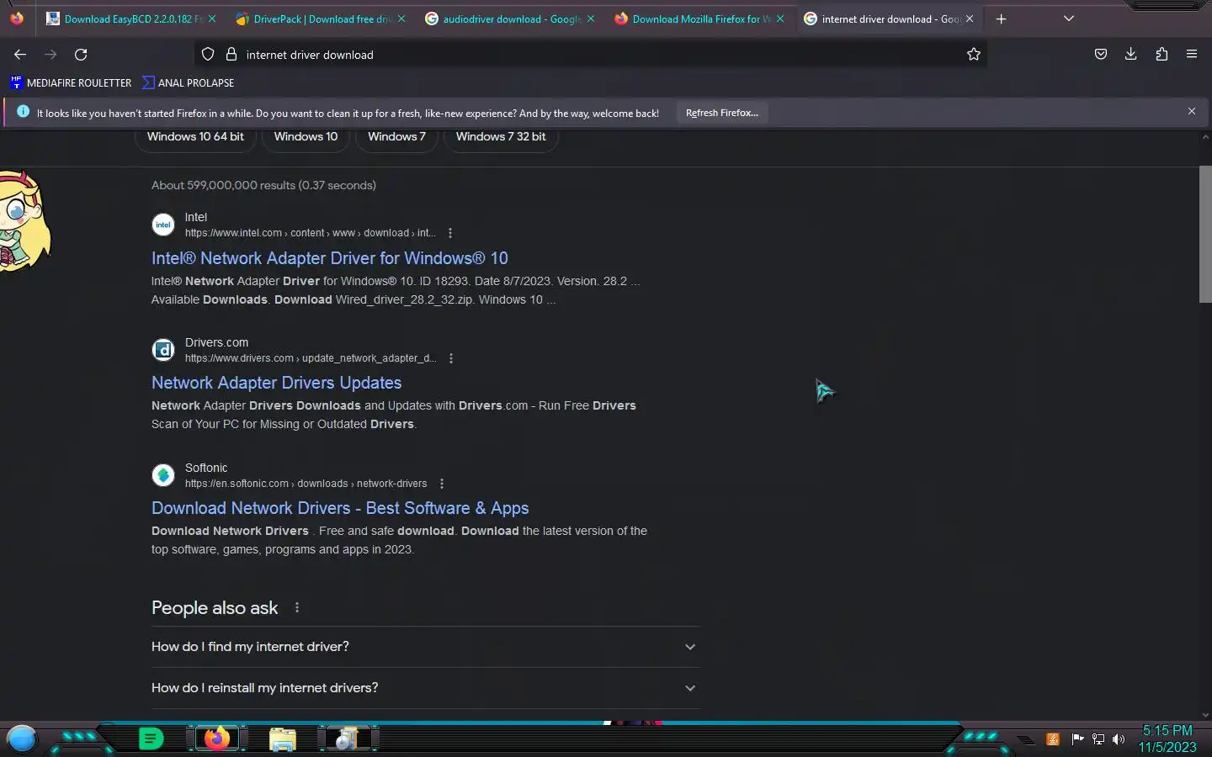Open the Firefox downloads panel
This screenshot has width=1212, height=757.
1130,55
